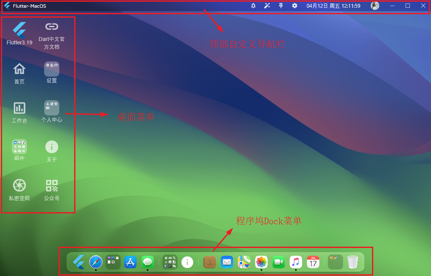This screenshot has height=276, width=431.
Task: Open the Dart中文官方文档 link shortcut
Action: tap(52, 36)
